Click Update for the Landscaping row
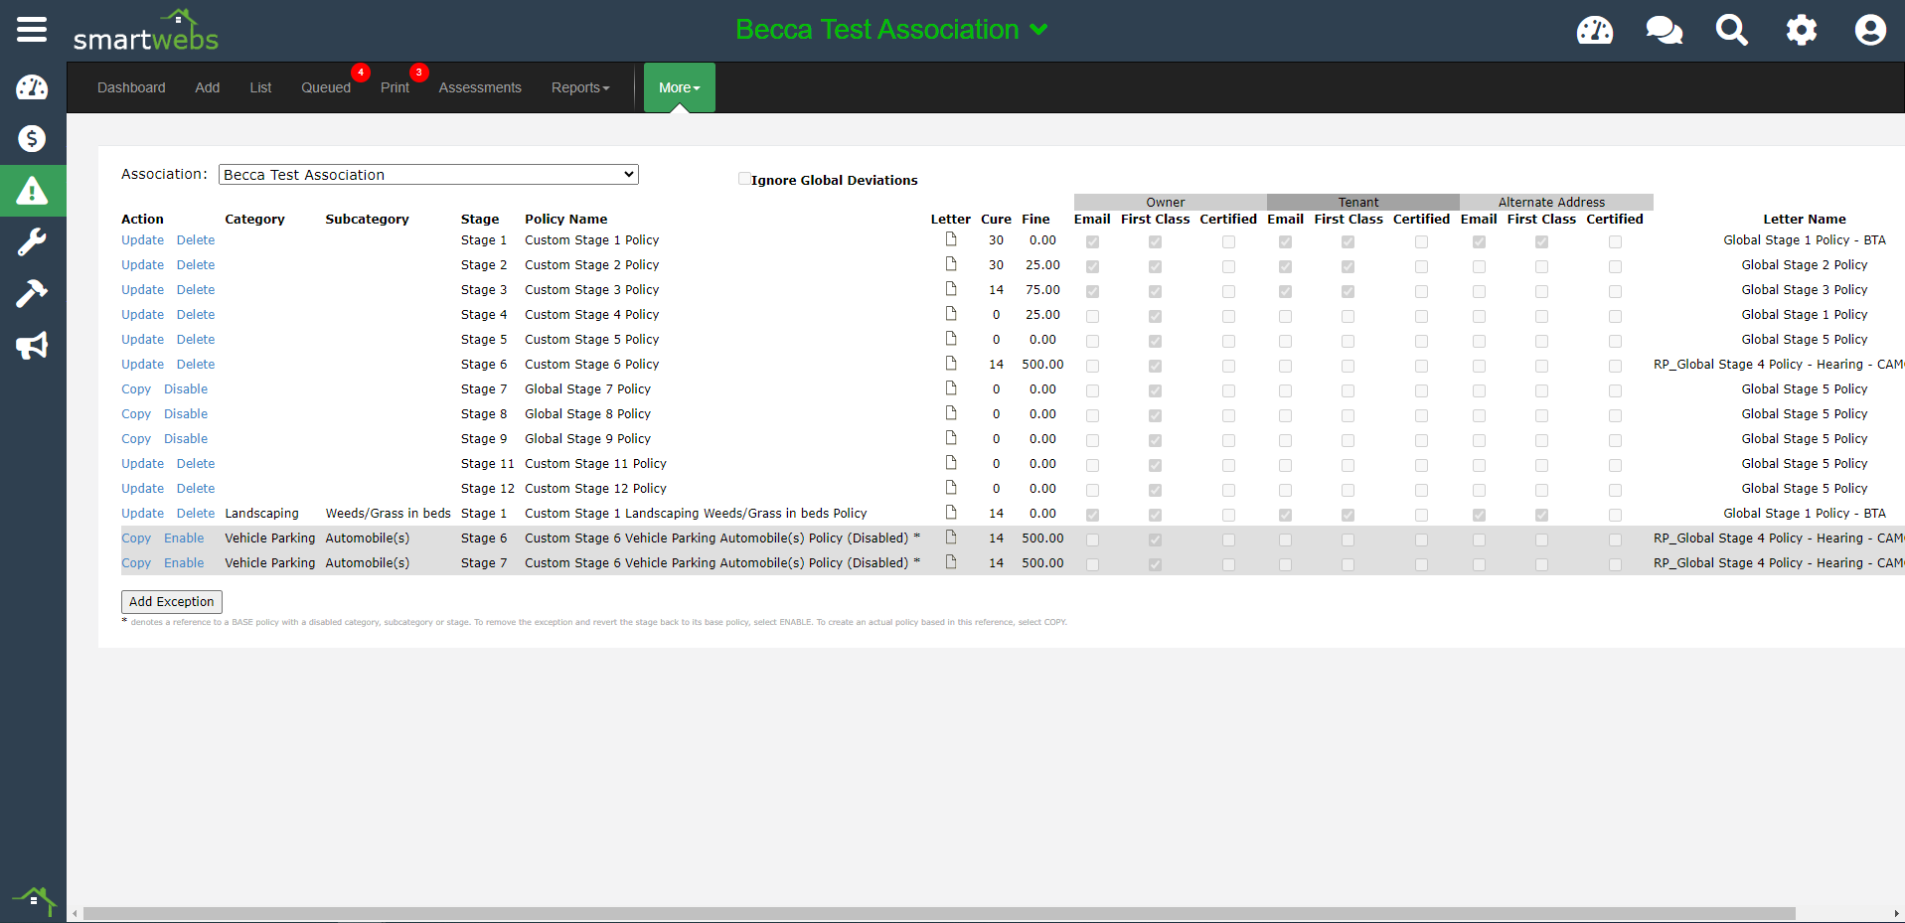 coord(142,513)
